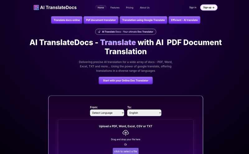Open the From language dropdown

point(107,113)
